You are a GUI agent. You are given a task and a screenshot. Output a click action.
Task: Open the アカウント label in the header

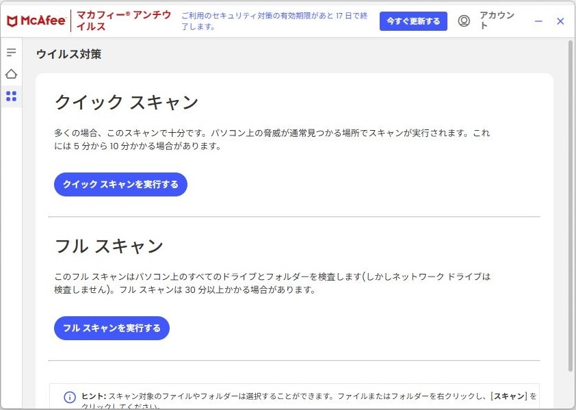tap(496, 21)
